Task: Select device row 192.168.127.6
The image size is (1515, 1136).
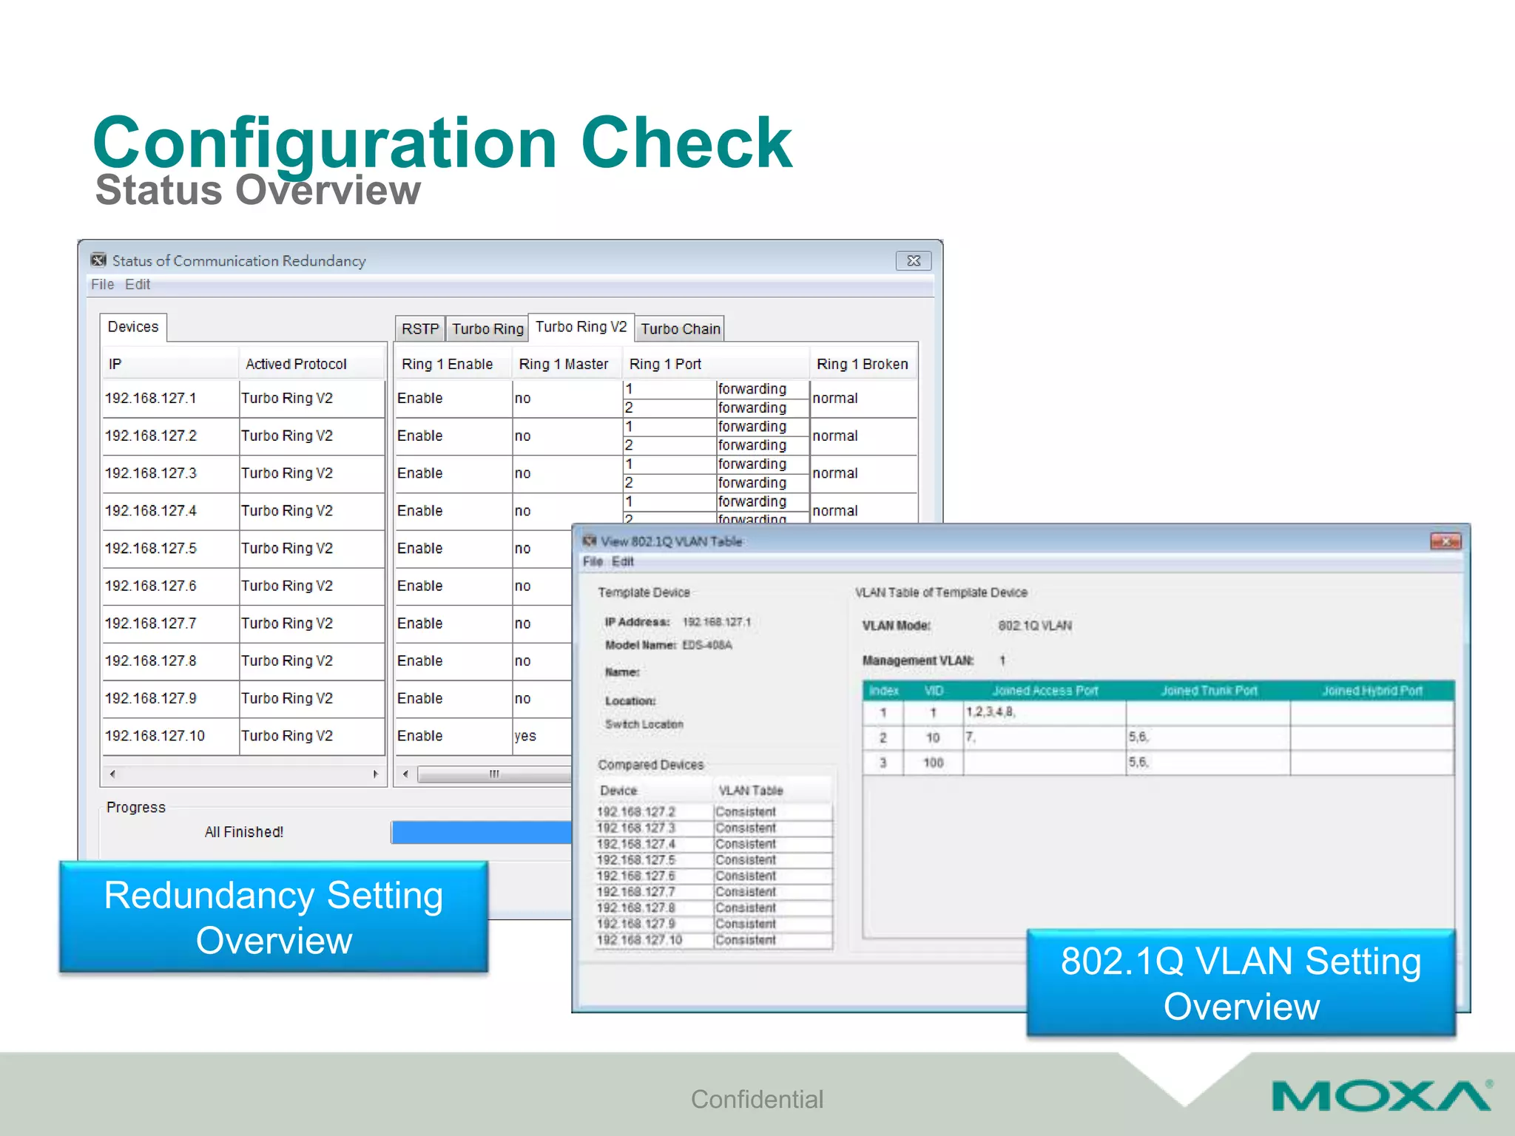Action: pyautogui.click(x=244, y=586)
